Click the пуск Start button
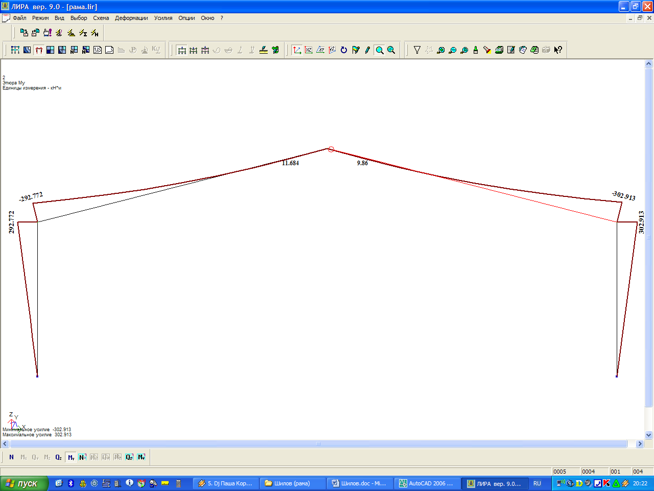Image resolution: width=654 pixels, height=491 pixels. coord(24,483)
